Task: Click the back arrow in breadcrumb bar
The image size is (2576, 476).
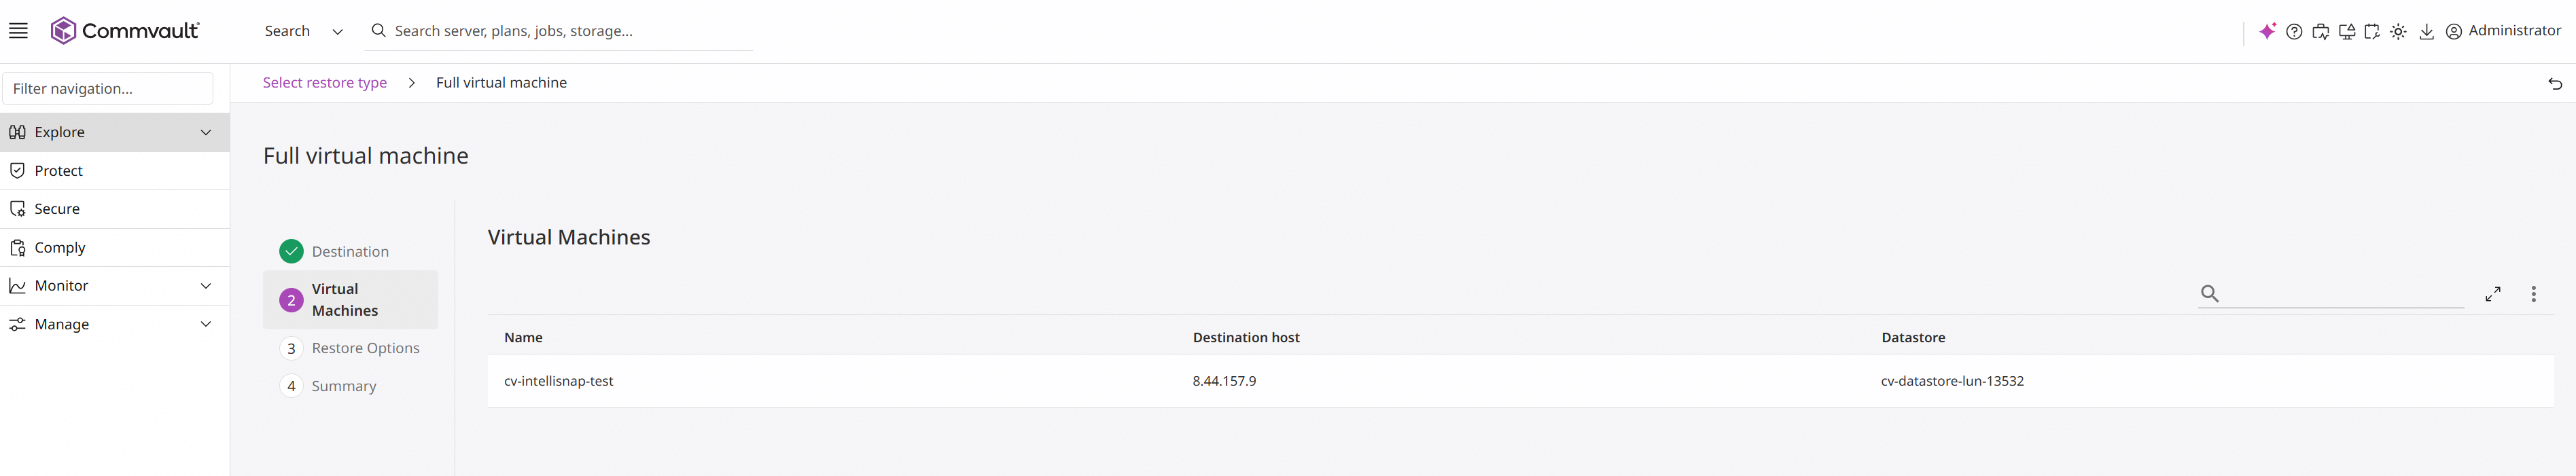Action: click(x=2554, y=84)
